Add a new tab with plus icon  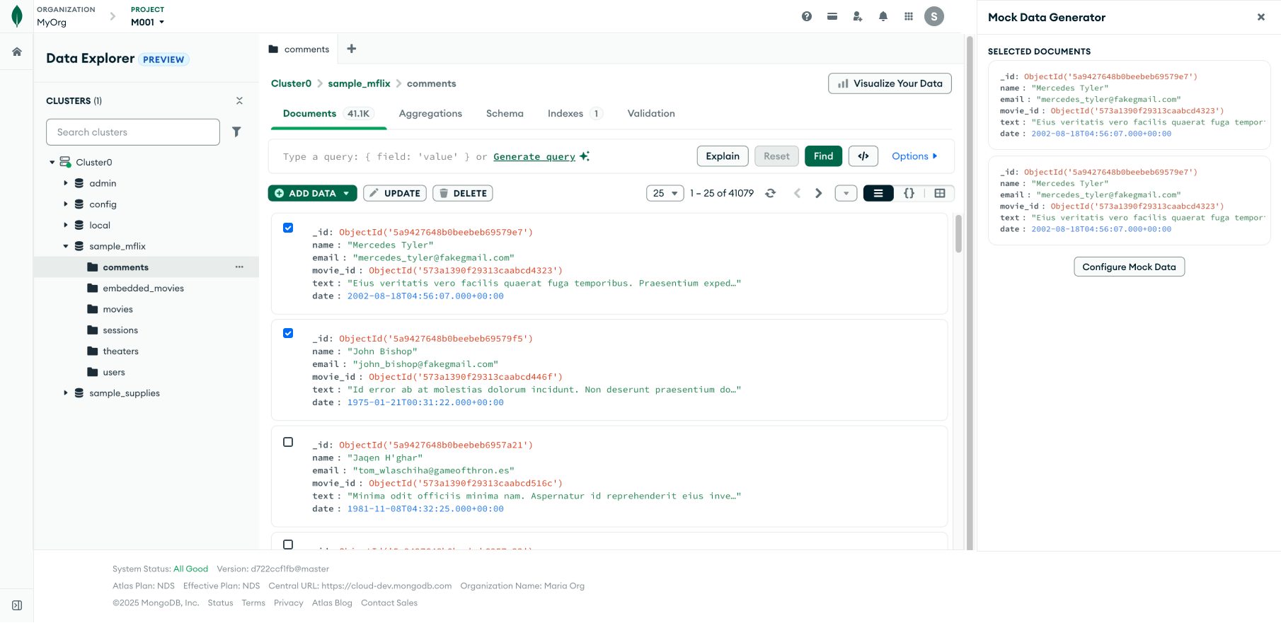tap(352, 49)
